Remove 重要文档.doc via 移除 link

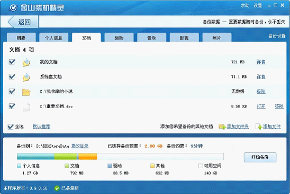[x=279, y=106]
